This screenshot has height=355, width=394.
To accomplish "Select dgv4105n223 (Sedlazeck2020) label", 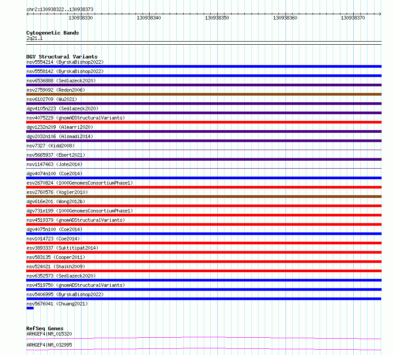I will [x=62, y=108].
